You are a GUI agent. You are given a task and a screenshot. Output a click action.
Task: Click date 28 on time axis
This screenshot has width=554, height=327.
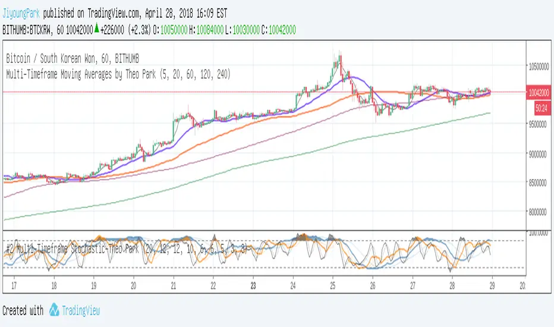[452, 285]
